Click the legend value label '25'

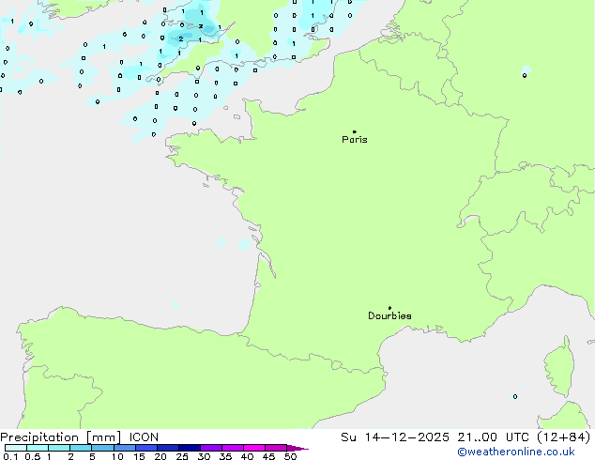182,456
